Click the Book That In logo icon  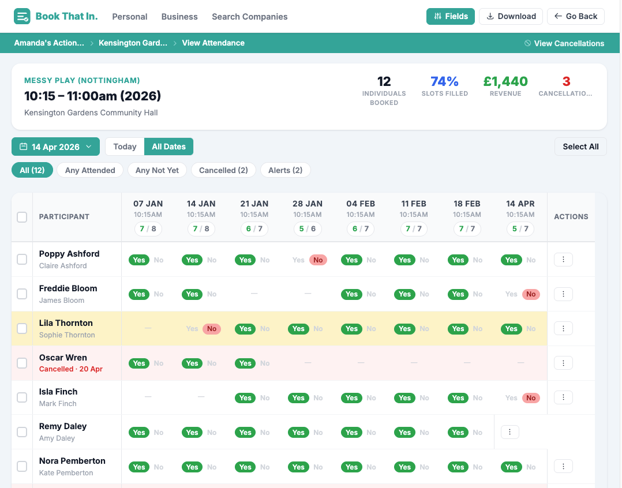(x=22, y=16)
